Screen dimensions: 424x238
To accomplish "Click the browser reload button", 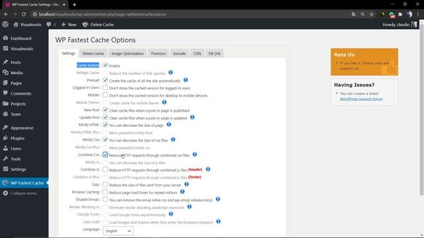I will click(24, 15).
